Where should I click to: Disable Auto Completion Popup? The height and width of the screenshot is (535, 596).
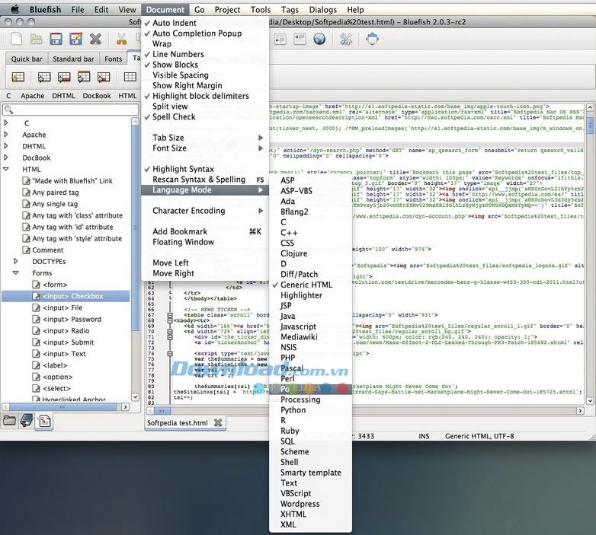[x=197, y=33]
